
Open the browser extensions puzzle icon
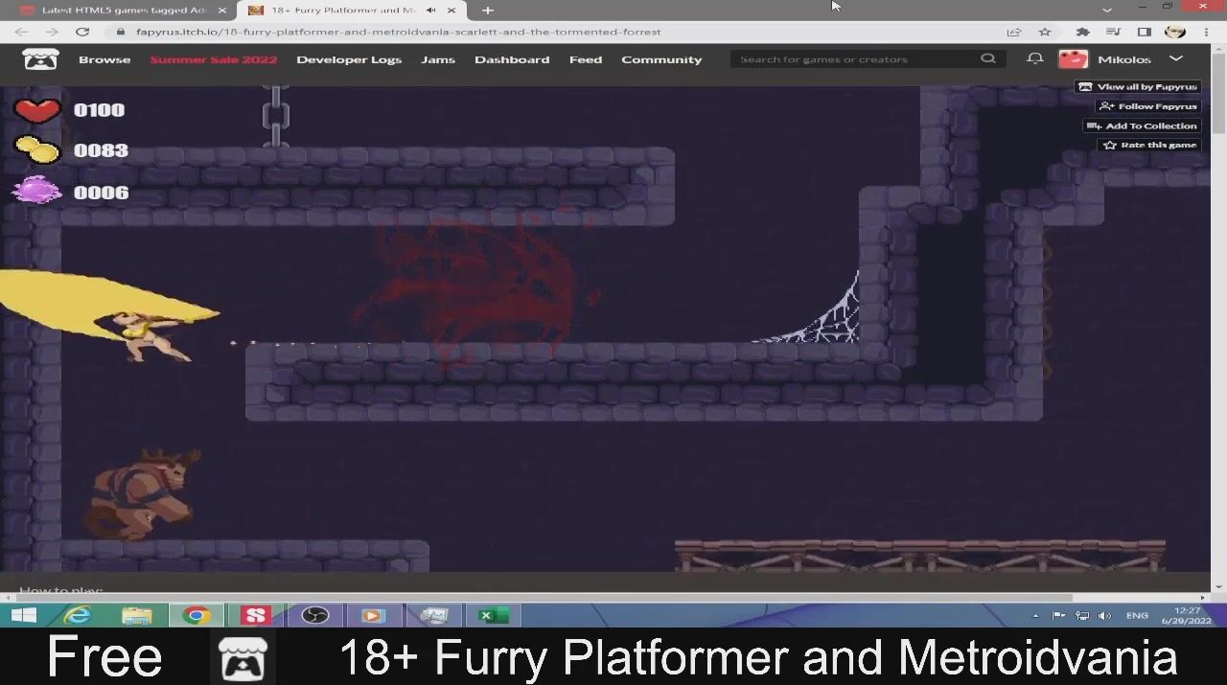tap(1082, 32)
